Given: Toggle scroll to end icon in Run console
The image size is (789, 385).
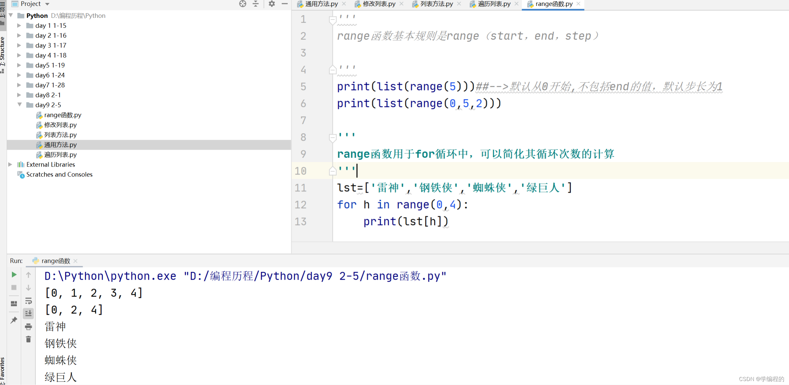Looking at the screenshot, I should click(x=28, y=313).
